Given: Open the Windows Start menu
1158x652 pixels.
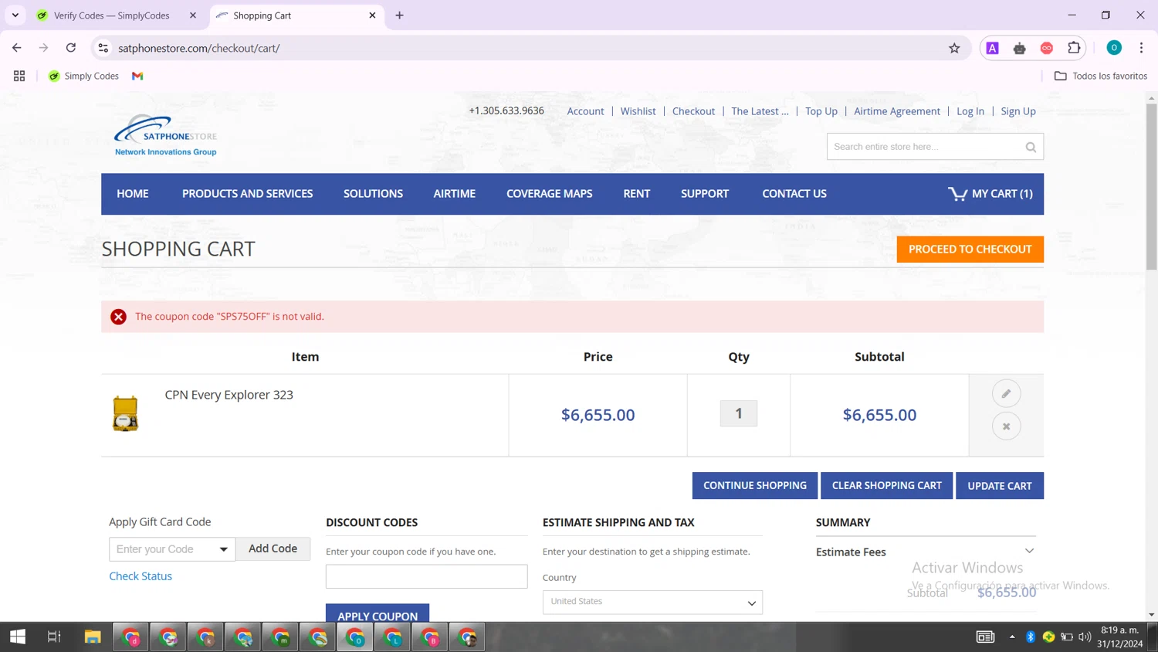Looking at the screenshot, I should 18,637.
